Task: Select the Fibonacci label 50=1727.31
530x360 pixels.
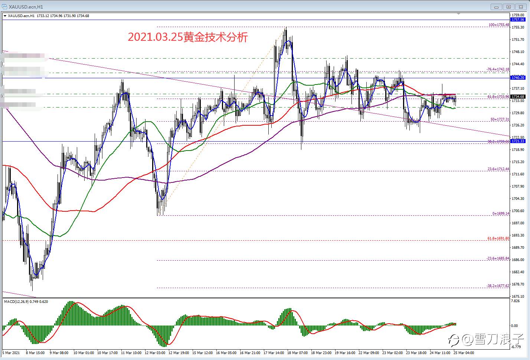Action: [x=500, y=119]
